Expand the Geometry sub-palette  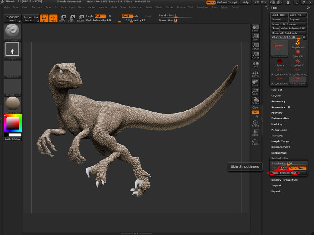pos(278,101)
